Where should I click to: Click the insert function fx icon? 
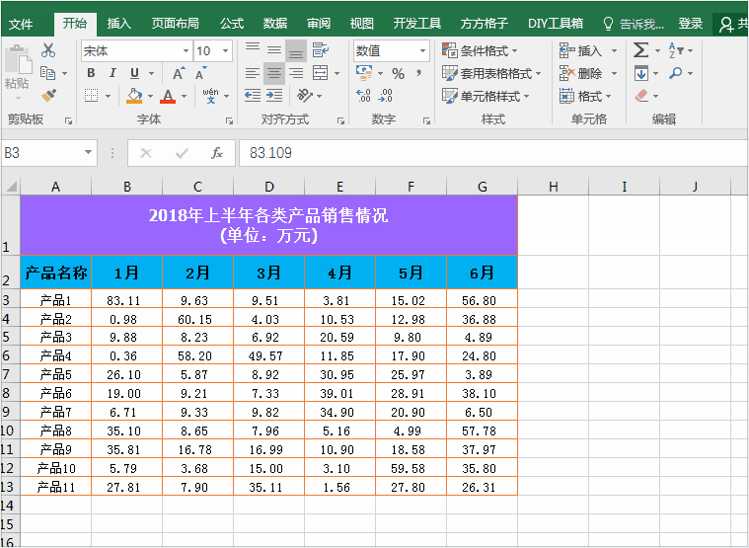click(x=217, y=153)
